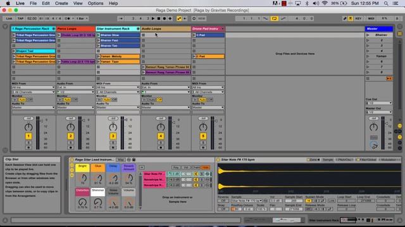
Task: Open the Create menu
Action: 61,3
